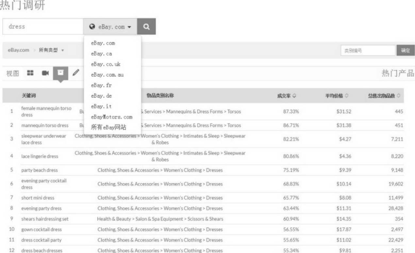Screen dimensions: 415x253
Task: Click keyword dress cocktail party
Action: coord(41,240)
